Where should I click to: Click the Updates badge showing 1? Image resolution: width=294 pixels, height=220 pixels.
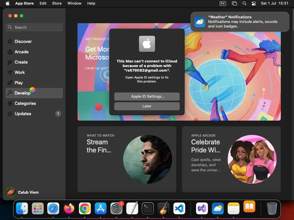click(x=58, y=113)
